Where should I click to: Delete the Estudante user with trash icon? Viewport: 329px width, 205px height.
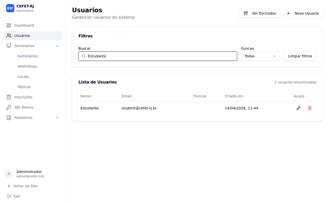pos(310,108)
